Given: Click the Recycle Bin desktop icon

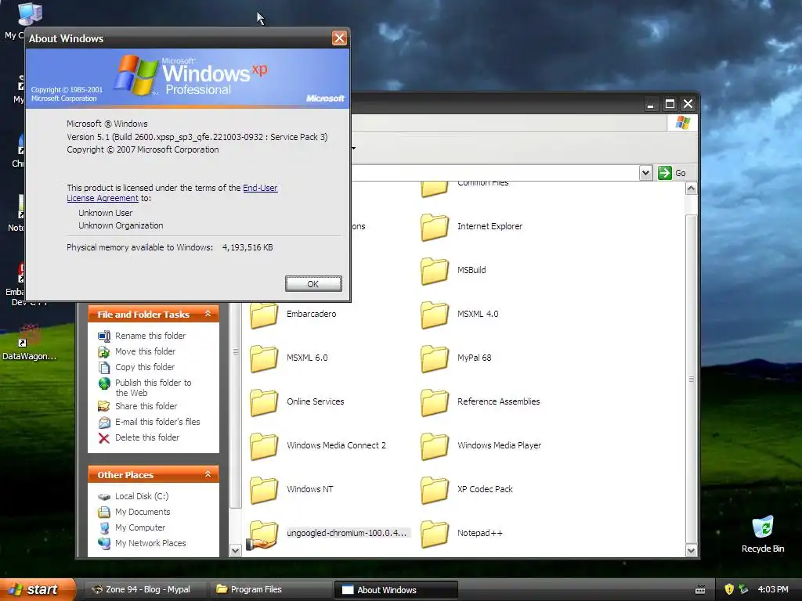Looking at the screenshot, I should [763, 527].
